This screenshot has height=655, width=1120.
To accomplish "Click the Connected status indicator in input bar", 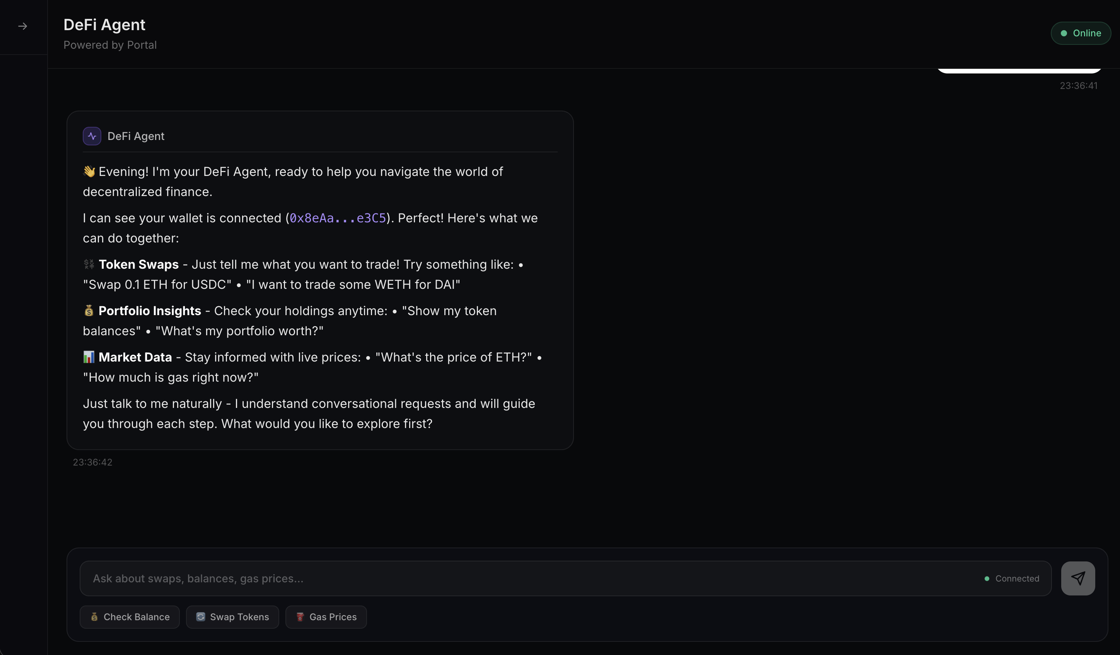I will pos(1012,578).
